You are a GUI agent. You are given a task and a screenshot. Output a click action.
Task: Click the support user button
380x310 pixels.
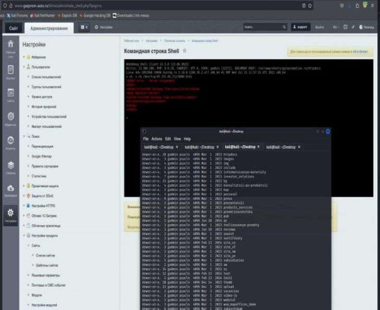point(301,27)
